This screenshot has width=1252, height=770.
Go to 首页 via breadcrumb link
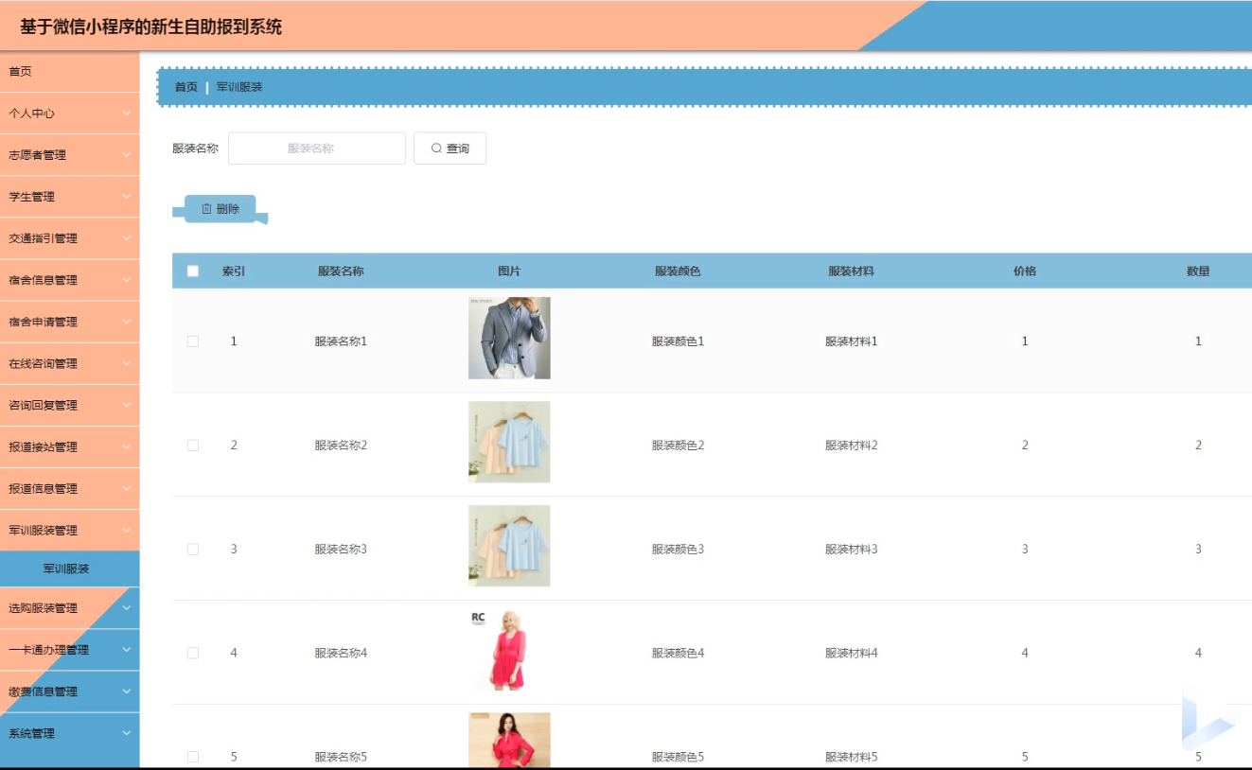pos(186,87)
